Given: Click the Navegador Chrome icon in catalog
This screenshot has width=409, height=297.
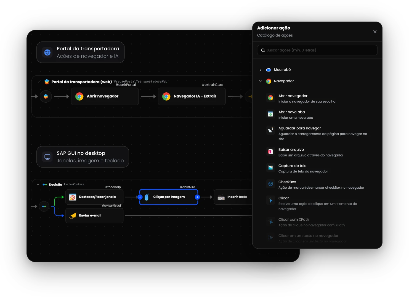Looking at the screenshot, I should point(269,81).
